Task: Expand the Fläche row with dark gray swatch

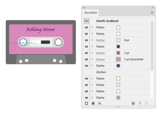Action: coord(92,46)
